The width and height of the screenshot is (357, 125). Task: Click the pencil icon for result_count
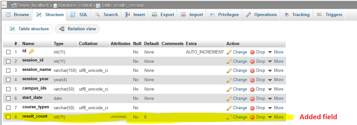229,117
